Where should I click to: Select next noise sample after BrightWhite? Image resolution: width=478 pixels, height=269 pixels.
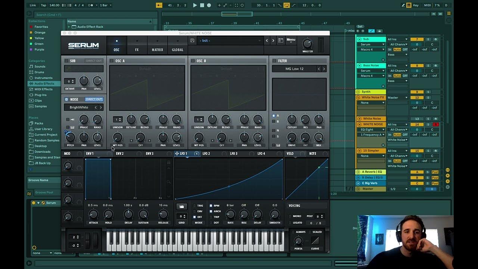[x=100, y=108]
